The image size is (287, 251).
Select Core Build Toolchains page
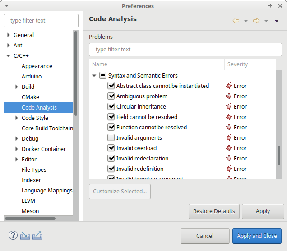[x=47, y=128]
